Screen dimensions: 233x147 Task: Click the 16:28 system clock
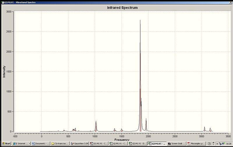click(229, 144)
